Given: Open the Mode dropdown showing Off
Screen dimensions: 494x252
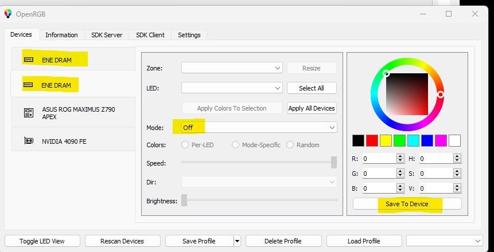Looking at the screenshot, I should [259, 127].
